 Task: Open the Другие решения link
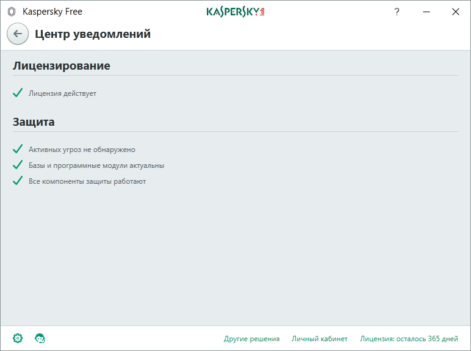tap(252, 339)
